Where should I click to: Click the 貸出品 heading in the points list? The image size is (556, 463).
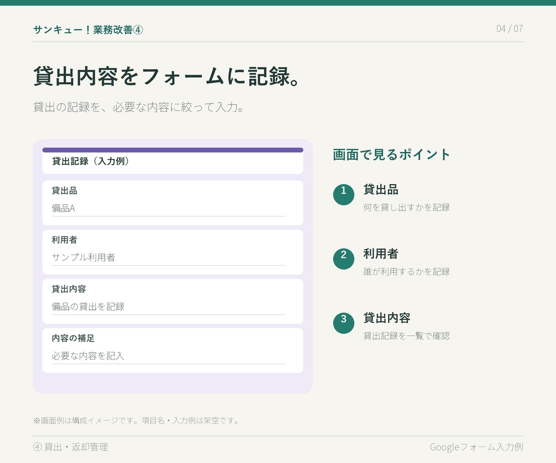[x=381, y=189]
